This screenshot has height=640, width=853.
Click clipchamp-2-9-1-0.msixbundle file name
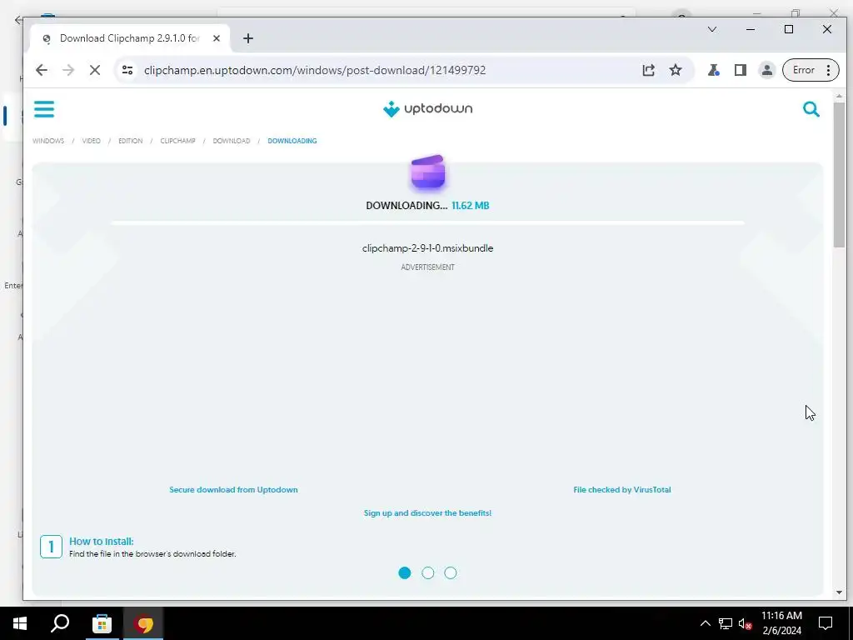(x=427, y=248)
